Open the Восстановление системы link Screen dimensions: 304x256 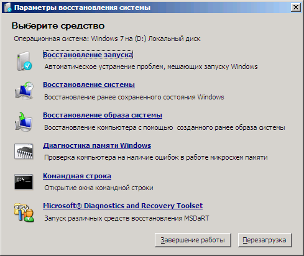pos(89,85)
